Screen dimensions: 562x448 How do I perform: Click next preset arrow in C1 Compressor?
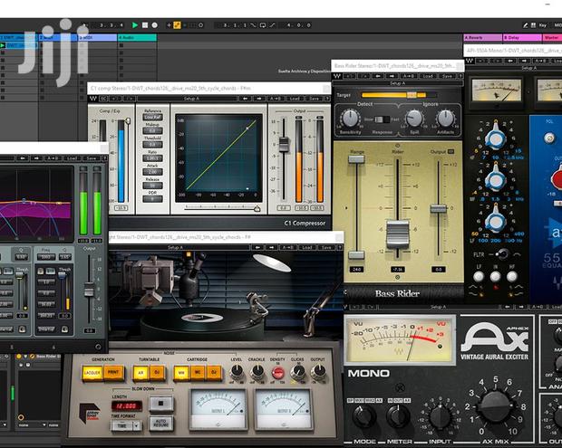[259, 99]
